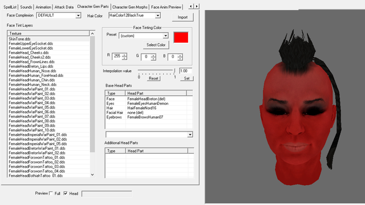Viewport: 365px width, 205px height.
Task: Decrease the R value with down spinner
Action: [124, 58]
